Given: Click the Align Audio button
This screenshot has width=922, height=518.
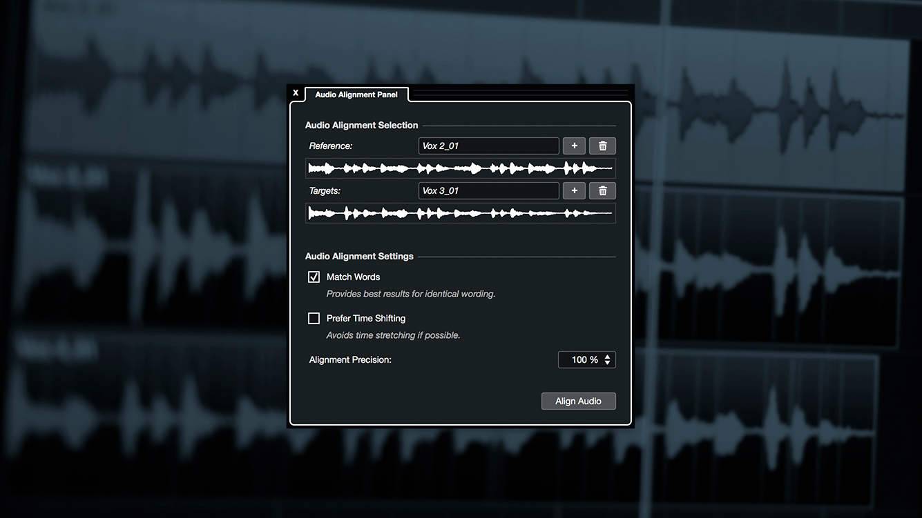Looking at the screenshot, I should tap(579, 401).
